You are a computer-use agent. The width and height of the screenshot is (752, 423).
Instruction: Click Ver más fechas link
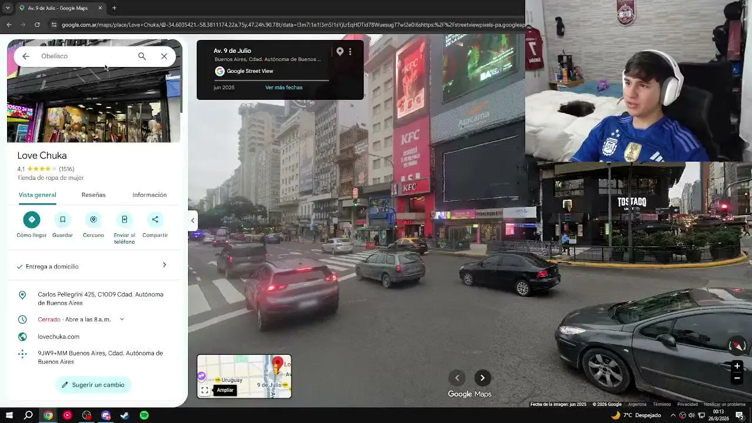point(284,88)
